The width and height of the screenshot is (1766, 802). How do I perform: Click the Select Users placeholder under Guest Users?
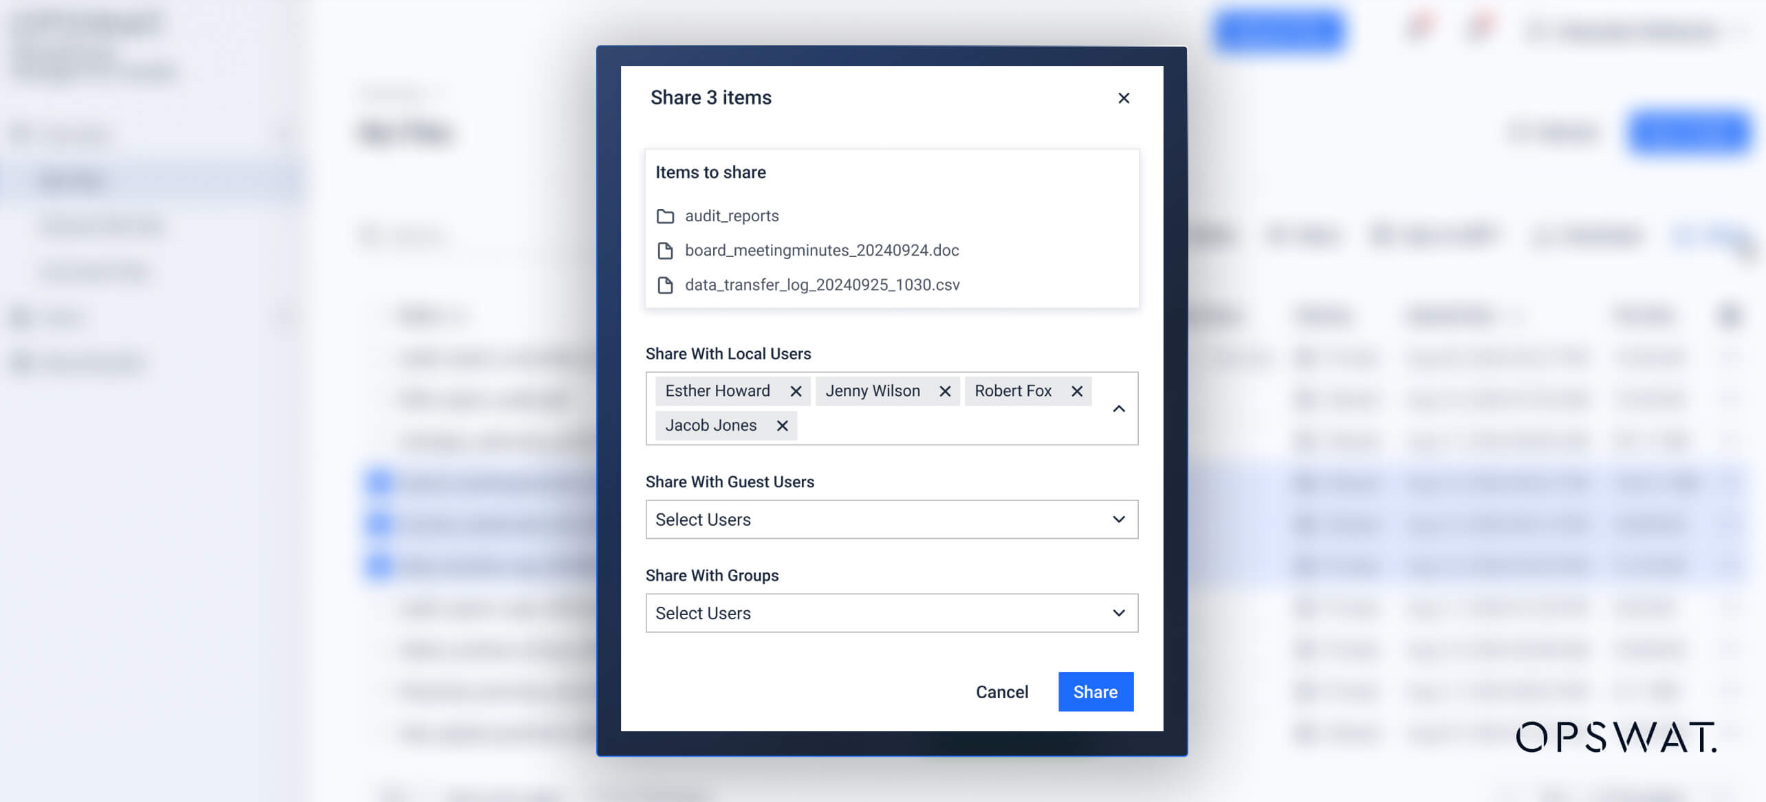click(x=704, y=520)
